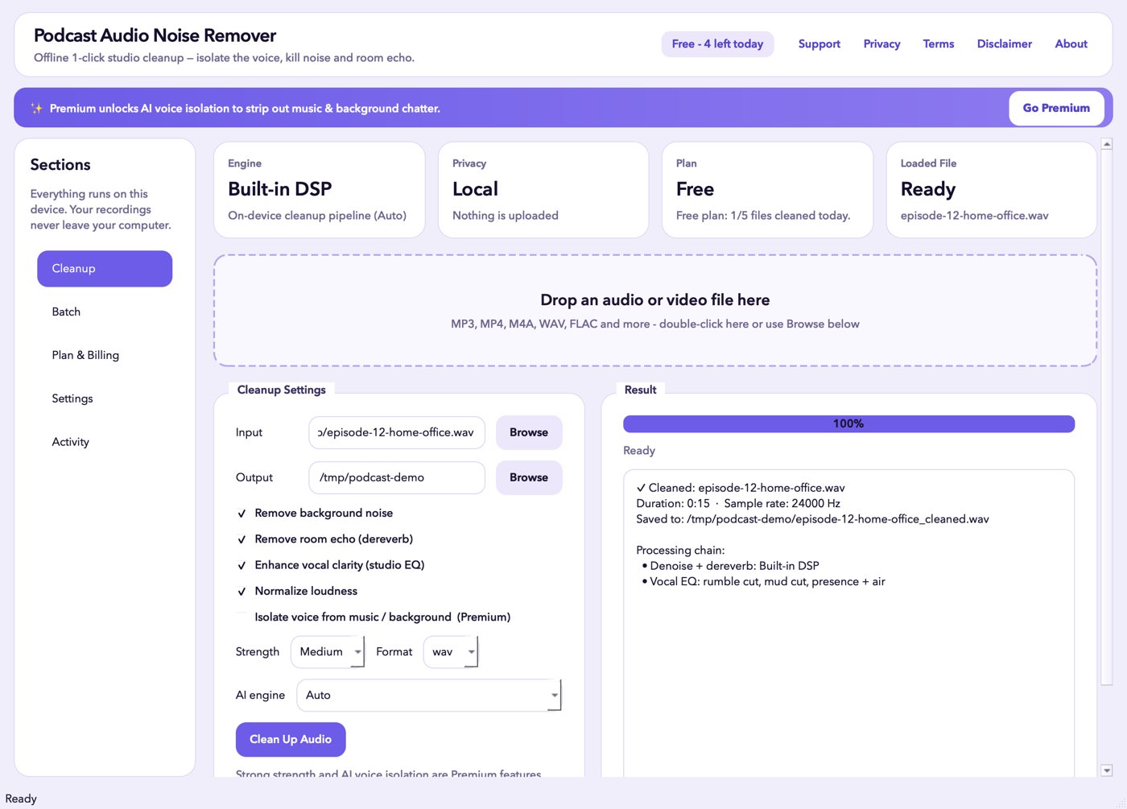This screenshot has height=809, width=1127.
Task: Click the Ready status bar text at the bottom
Action: tap(21, 799)
